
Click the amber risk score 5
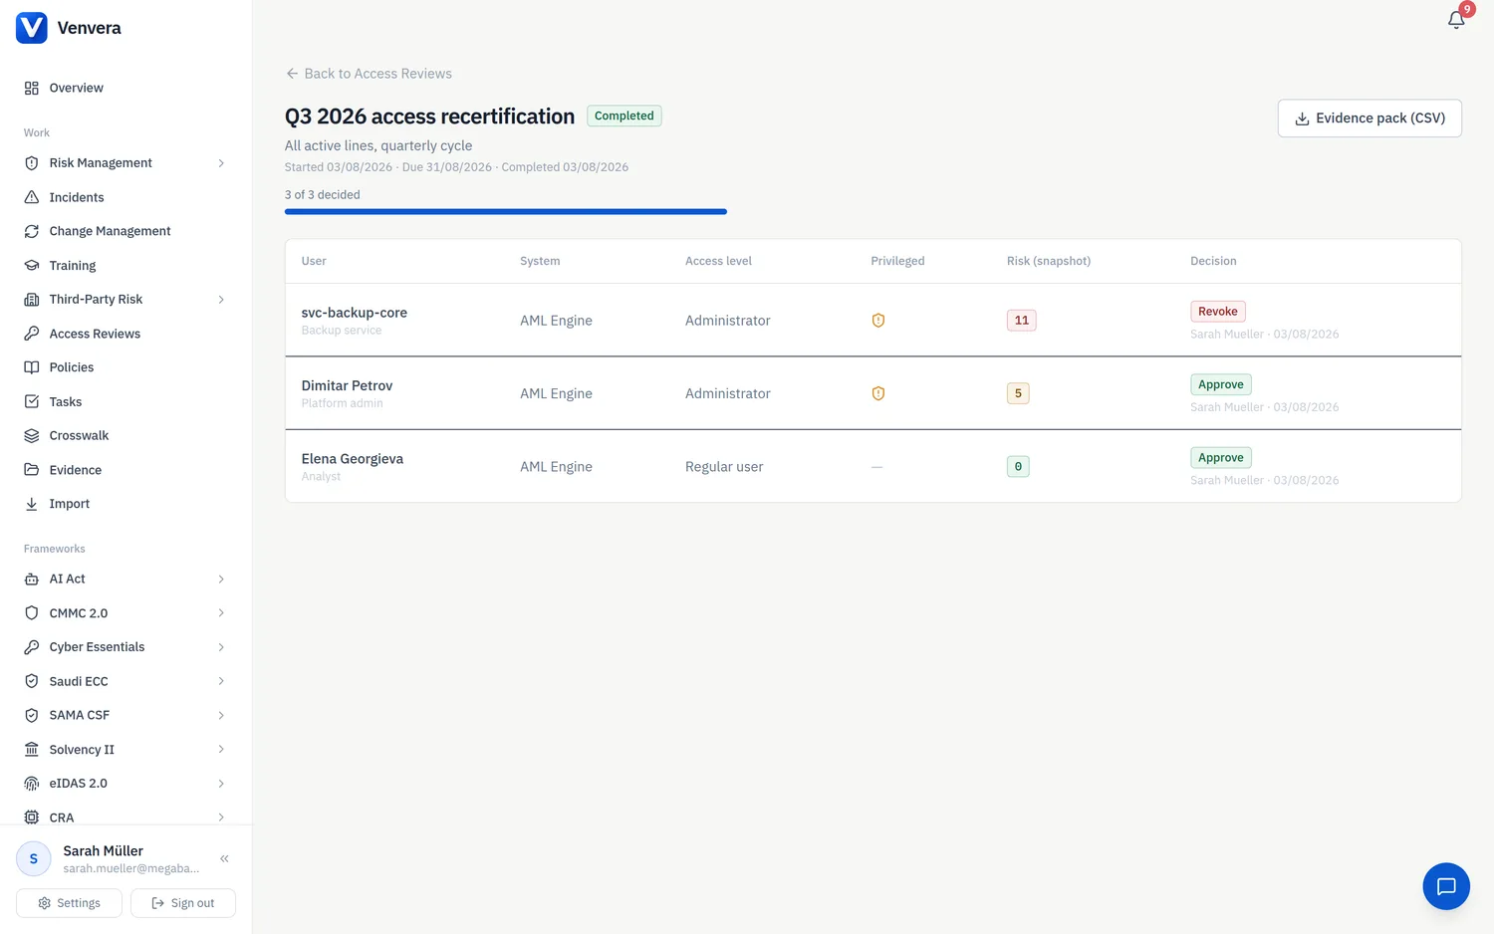tap(1018, 393)
